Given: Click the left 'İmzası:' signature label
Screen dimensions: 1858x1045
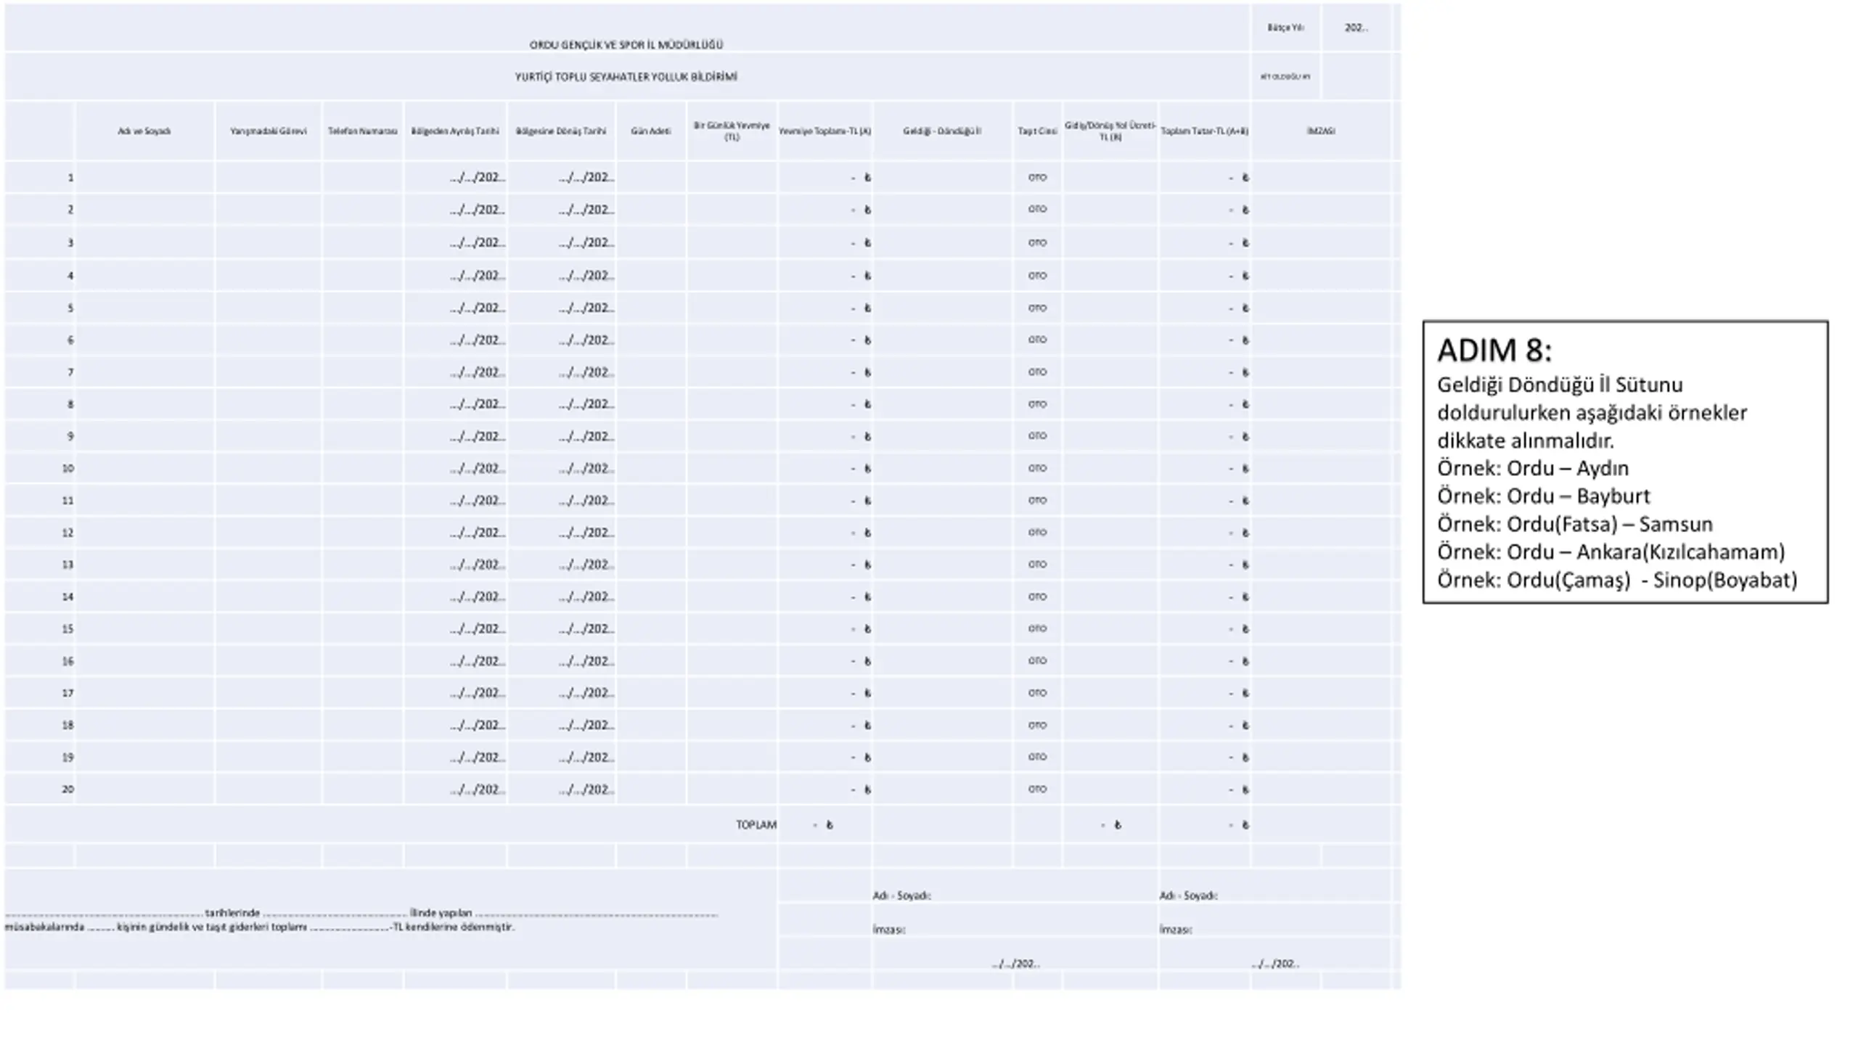Looking at the screenshot, I should click(889, 929).
